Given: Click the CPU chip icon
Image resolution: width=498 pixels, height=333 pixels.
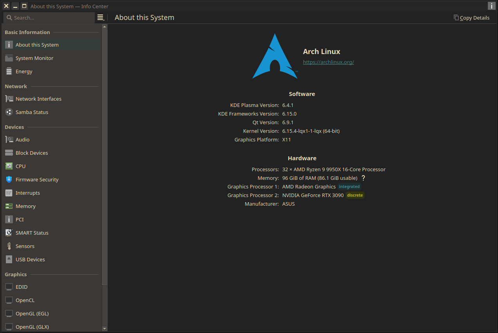Looking at the screenshot, I should point(9,166).
